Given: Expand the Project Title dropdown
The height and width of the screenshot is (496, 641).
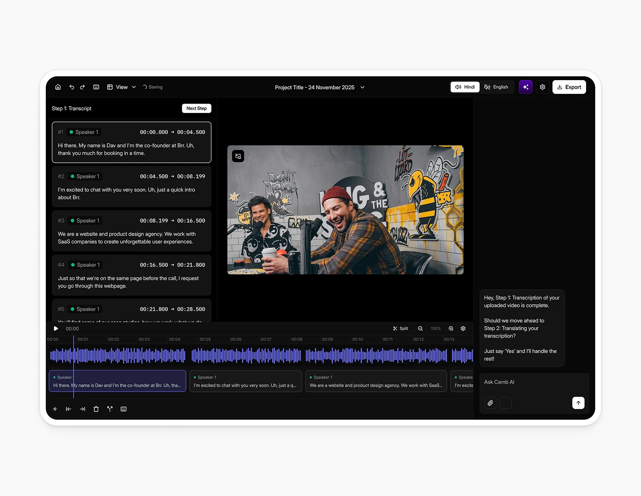Looking at the screenshot, I should click(x=362, y=87).
